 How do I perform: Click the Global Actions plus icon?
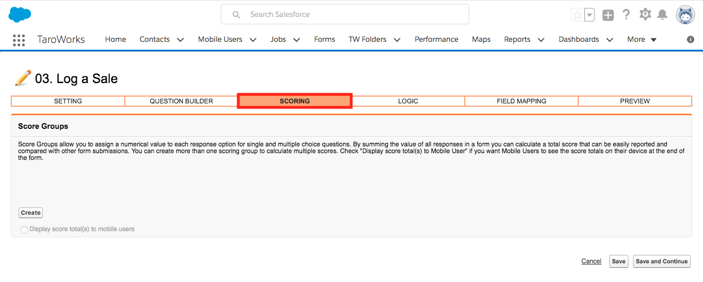coord(608,15)
